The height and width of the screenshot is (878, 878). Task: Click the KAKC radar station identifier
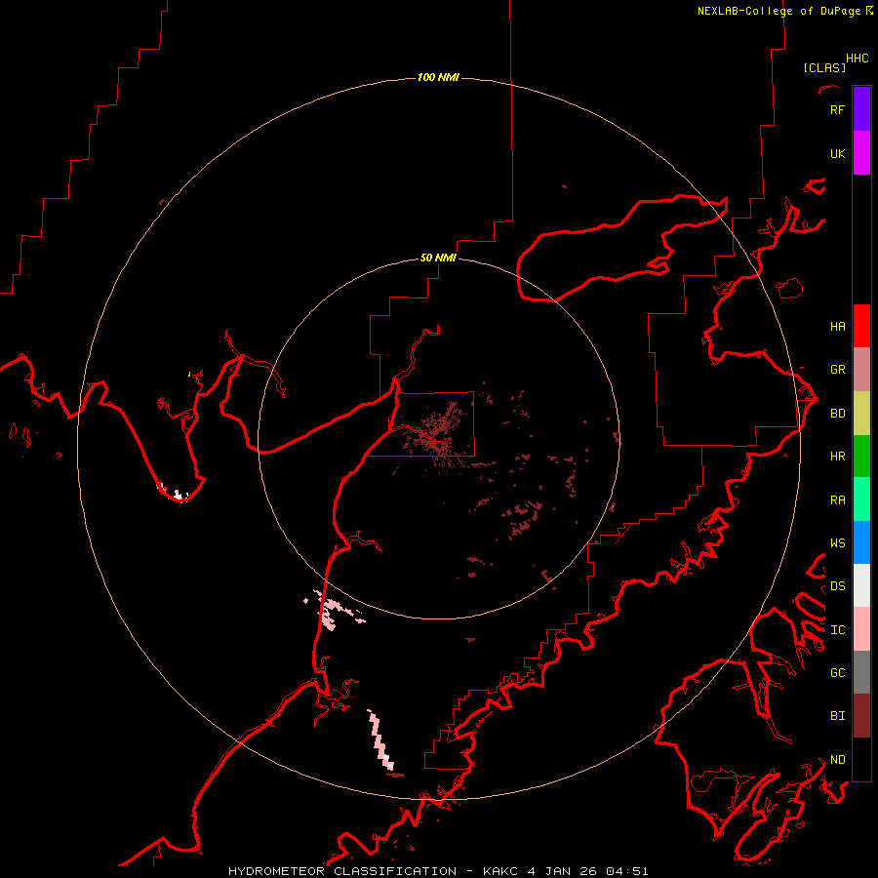tap(501, 871)
